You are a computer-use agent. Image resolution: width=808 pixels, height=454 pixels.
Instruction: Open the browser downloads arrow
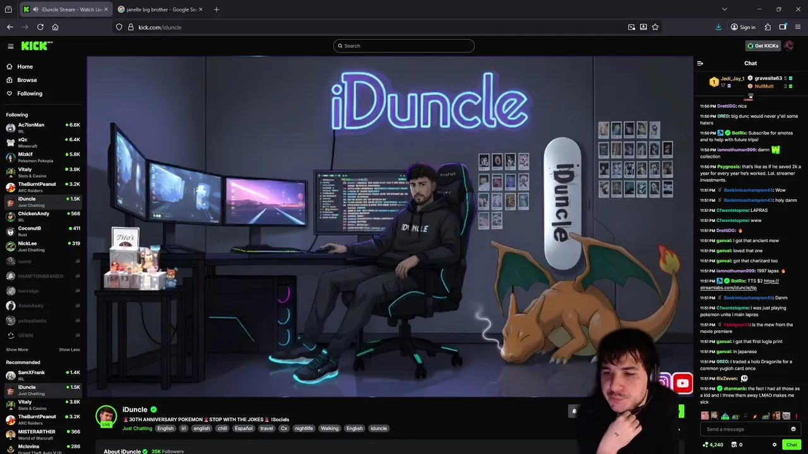718,27
